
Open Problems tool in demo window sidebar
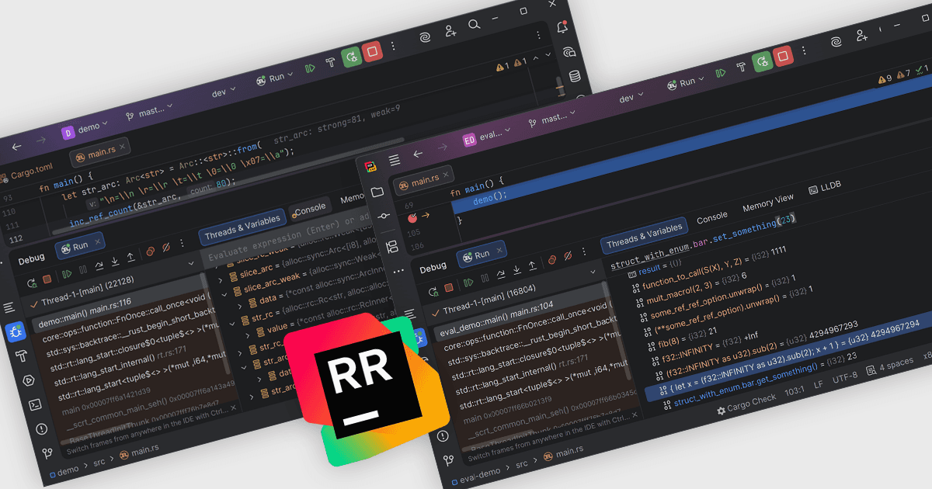[41, 428]
